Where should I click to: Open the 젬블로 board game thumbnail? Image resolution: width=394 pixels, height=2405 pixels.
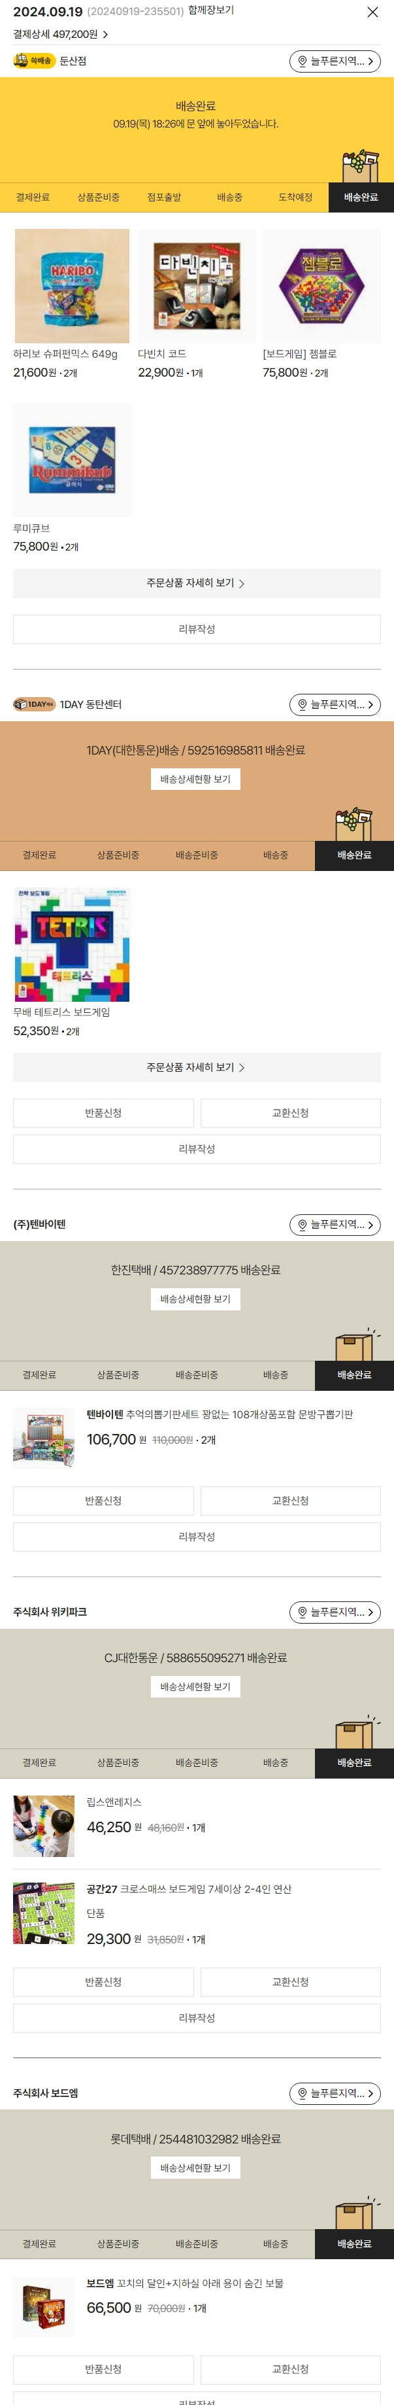point(321,286)
